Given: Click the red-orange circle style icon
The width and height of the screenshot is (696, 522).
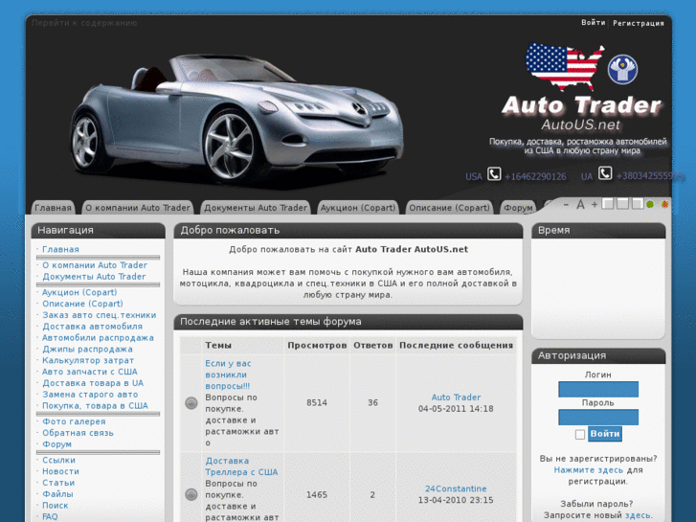Looking at the screenshot, I should (664, 204).
